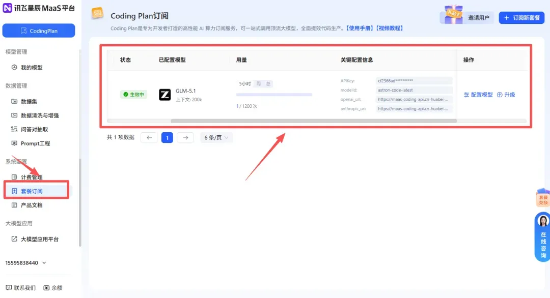
Task: Click the usage progress bar
Action: [274, 95]
